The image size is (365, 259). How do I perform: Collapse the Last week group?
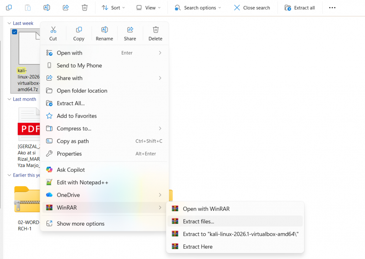pyautogui.click(x=9, y=23)
